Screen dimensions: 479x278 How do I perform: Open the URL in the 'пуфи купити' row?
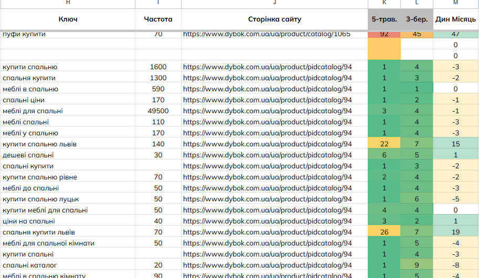[267, 35]
